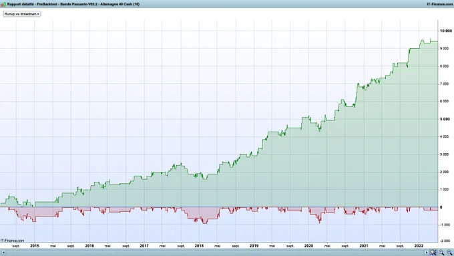Click the ProBacktest app icon in title bar
The image size is (454, 256).
coord(3,5)
